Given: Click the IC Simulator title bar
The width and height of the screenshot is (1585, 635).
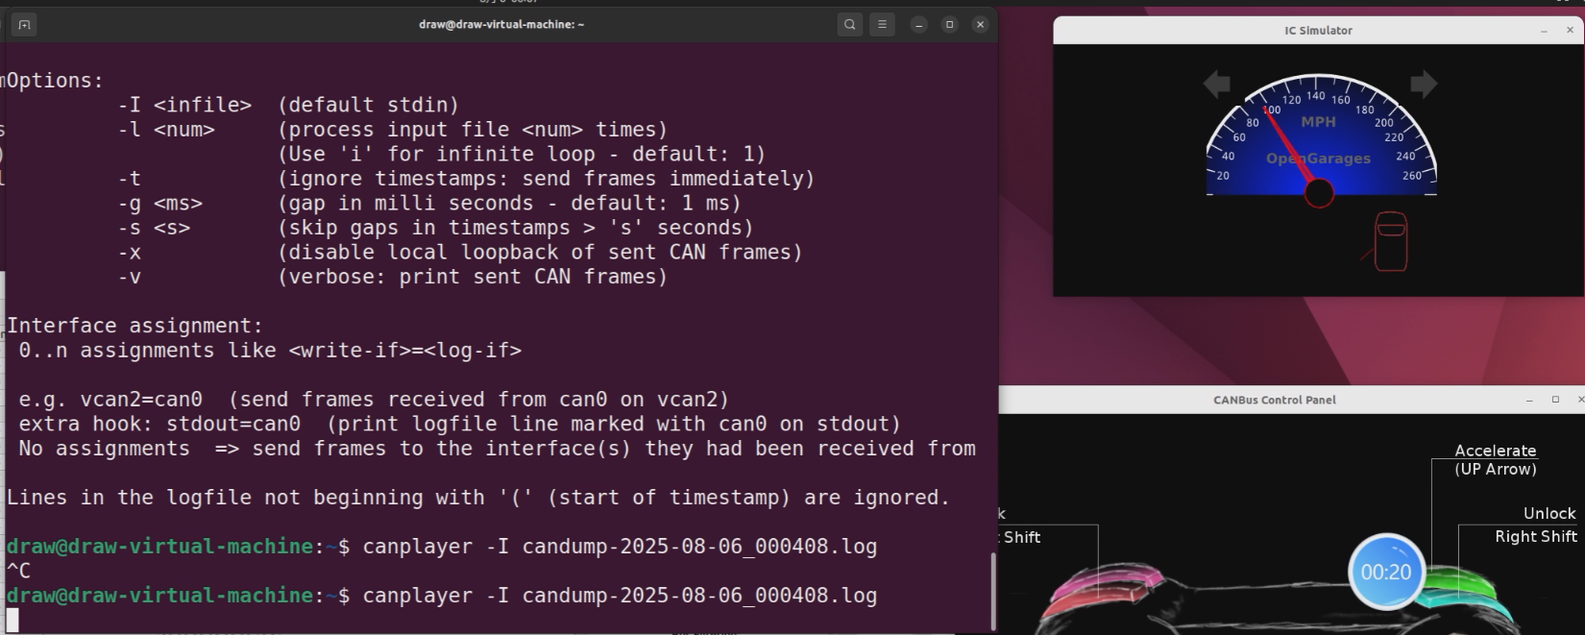Looking at the screenshot, I should click(1318, 31).
